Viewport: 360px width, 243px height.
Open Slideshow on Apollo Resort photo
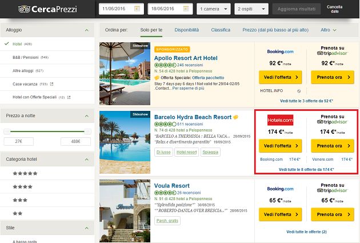[x=140, y=46]
